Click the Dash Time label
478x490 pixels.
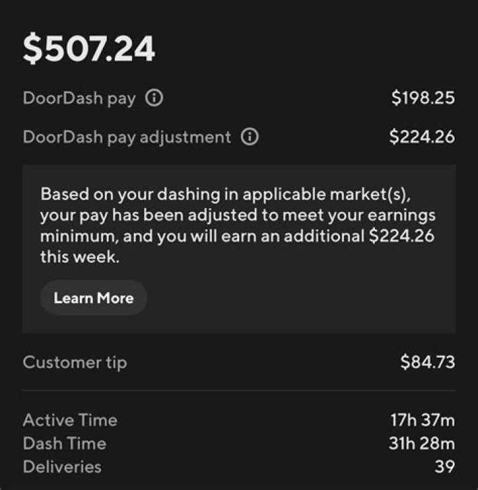pos(64,443)
